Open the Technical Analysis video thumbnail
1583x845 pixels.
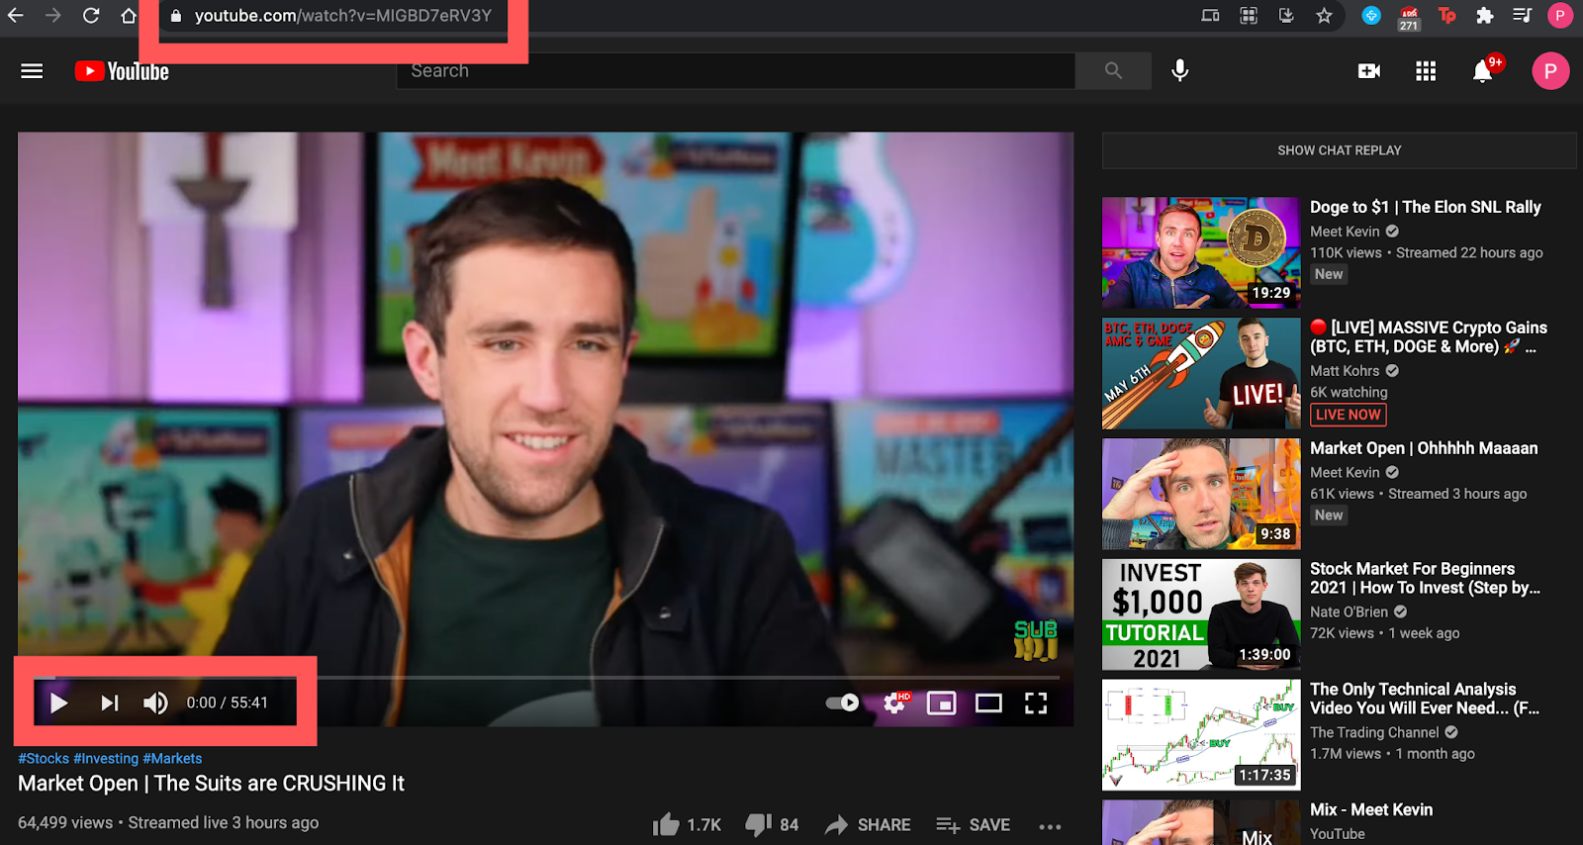pyautogui.click(x=1201, y=735)
